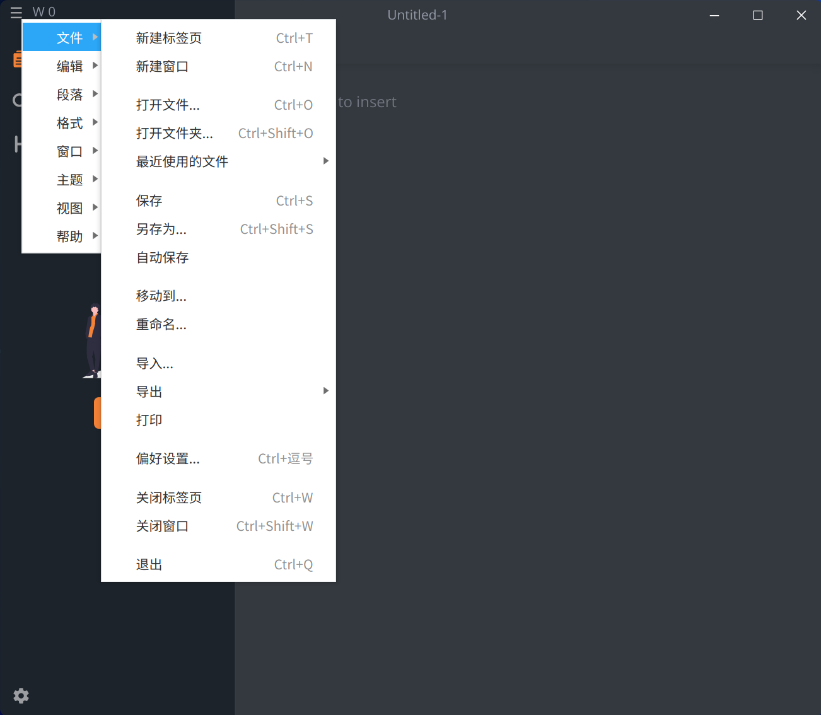Select 另存为... menu entry
The image size is (821, 715).
tap(218, 229)
